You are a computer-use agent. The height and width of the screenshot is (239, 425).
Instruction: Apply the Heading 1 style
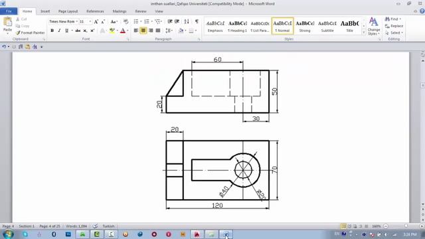point(238,26)
